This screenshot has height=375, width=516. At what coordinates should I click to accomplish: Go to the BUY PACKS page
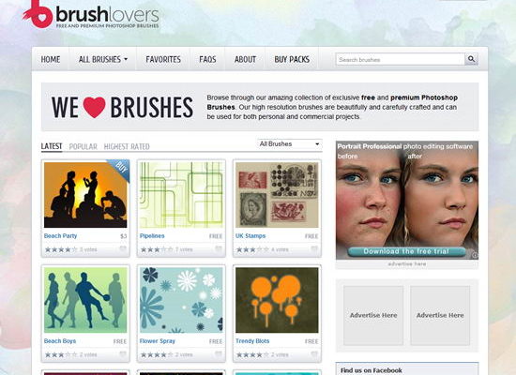292,60
